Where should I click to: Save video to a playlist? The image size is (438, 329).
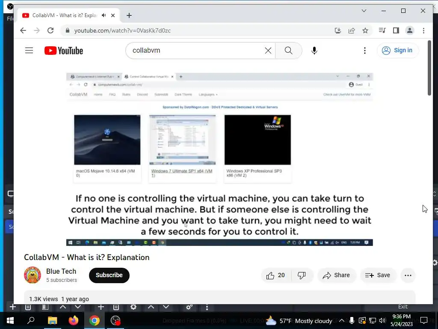(378, 275)
